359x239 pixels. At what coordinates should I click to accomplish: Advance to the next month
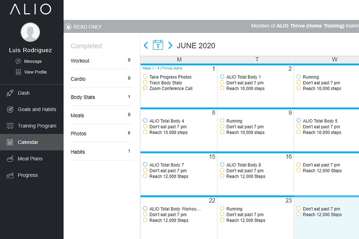tap(170, 45)
